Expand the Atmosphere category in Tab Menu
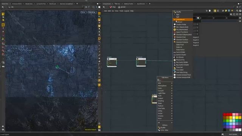This screenshot has height=136, width=242. pyautogui.click(x=165, y=86)
